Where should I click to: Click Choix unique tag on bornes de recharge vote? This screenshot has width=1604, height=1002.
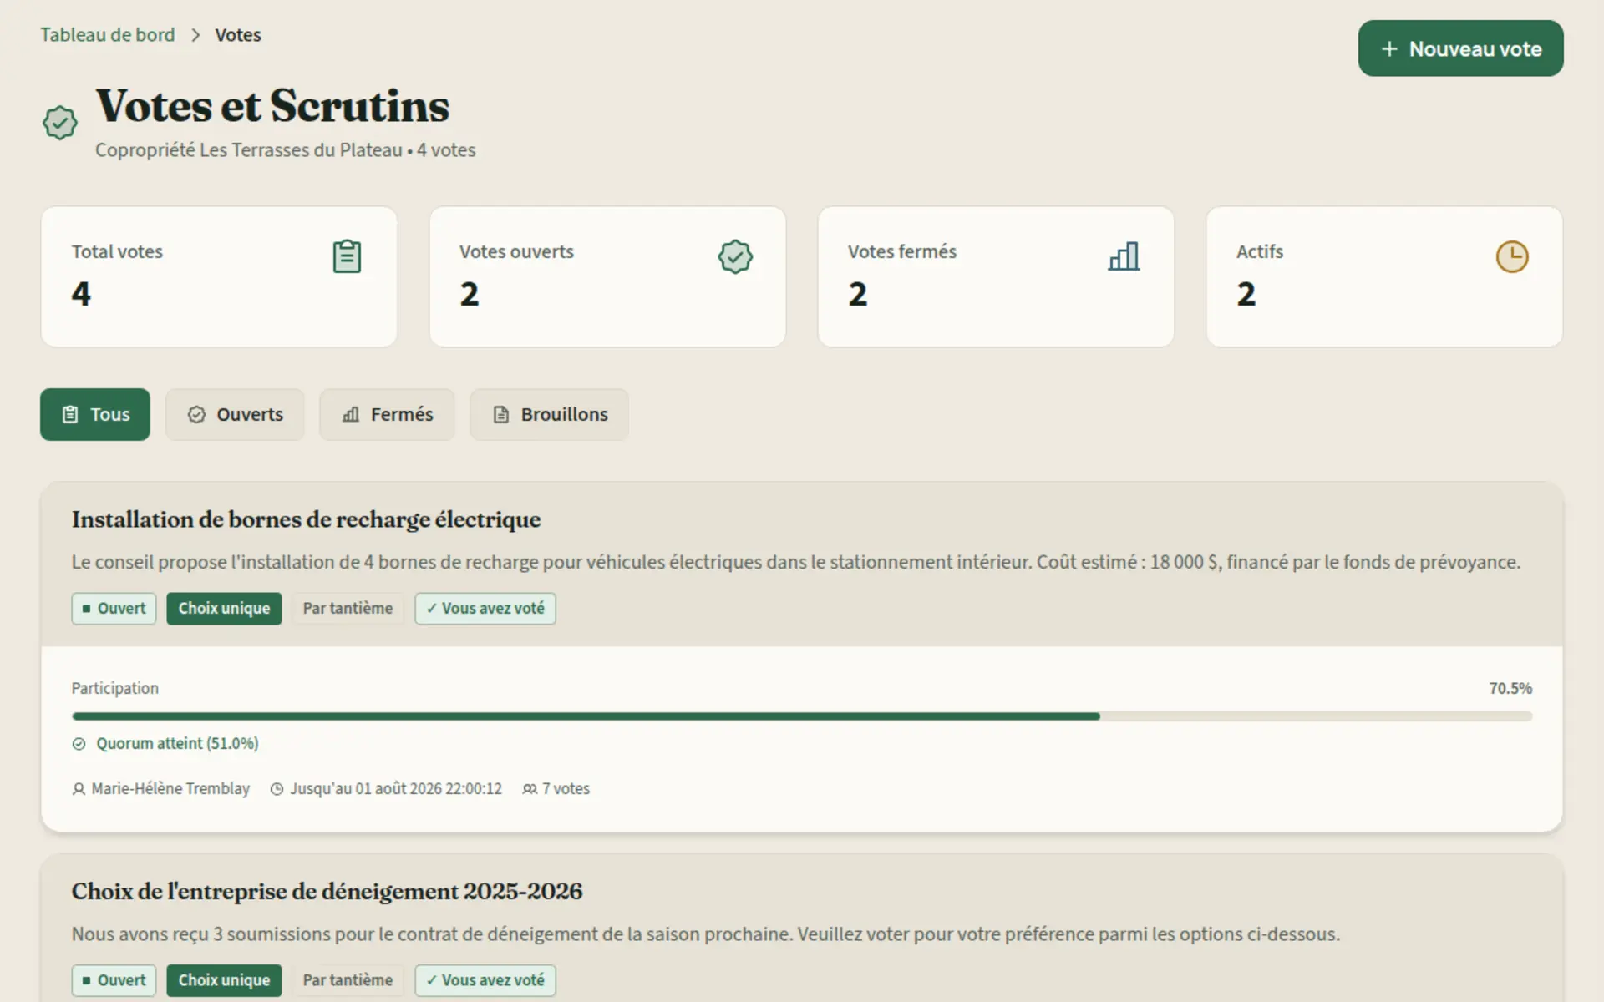point(224,609)
